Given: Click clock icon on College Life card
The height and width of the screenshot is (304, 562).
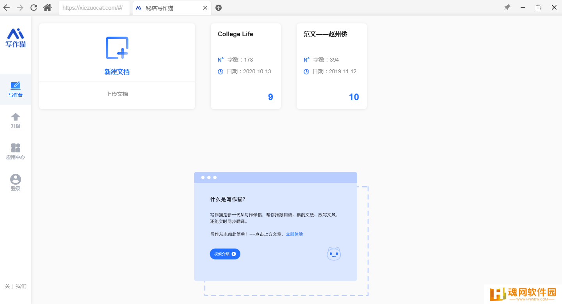Looking at the screenshot, I should pos(221,72).
